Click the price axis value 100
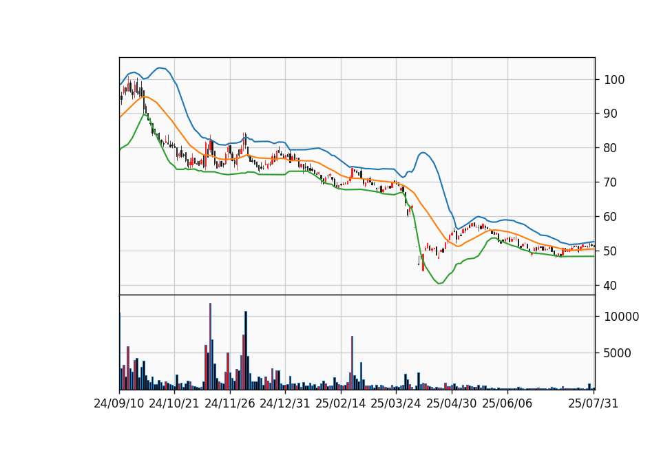The image size is (661, 475). coord(614,80)
